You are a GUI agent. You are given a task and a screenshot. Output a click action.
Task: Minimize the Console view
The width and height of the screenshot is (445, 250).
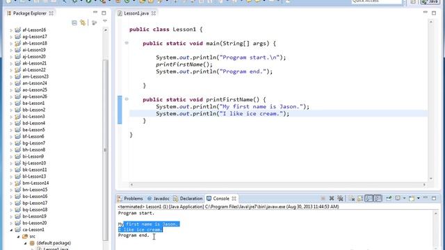tap(426, 197)
